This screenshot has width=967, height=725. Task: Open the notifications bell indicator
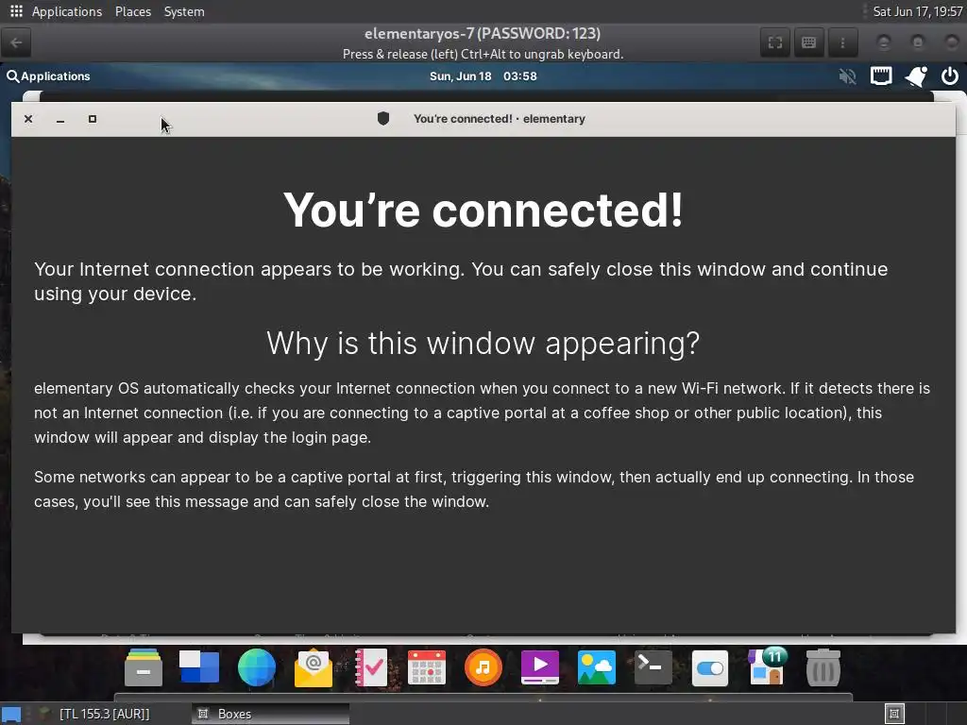tap(916, 76)
